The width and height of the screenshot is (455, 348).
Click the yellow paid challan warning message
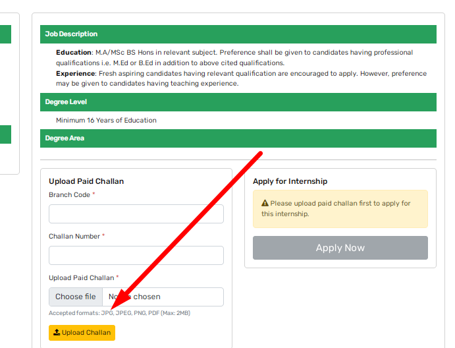coord(340,209)
